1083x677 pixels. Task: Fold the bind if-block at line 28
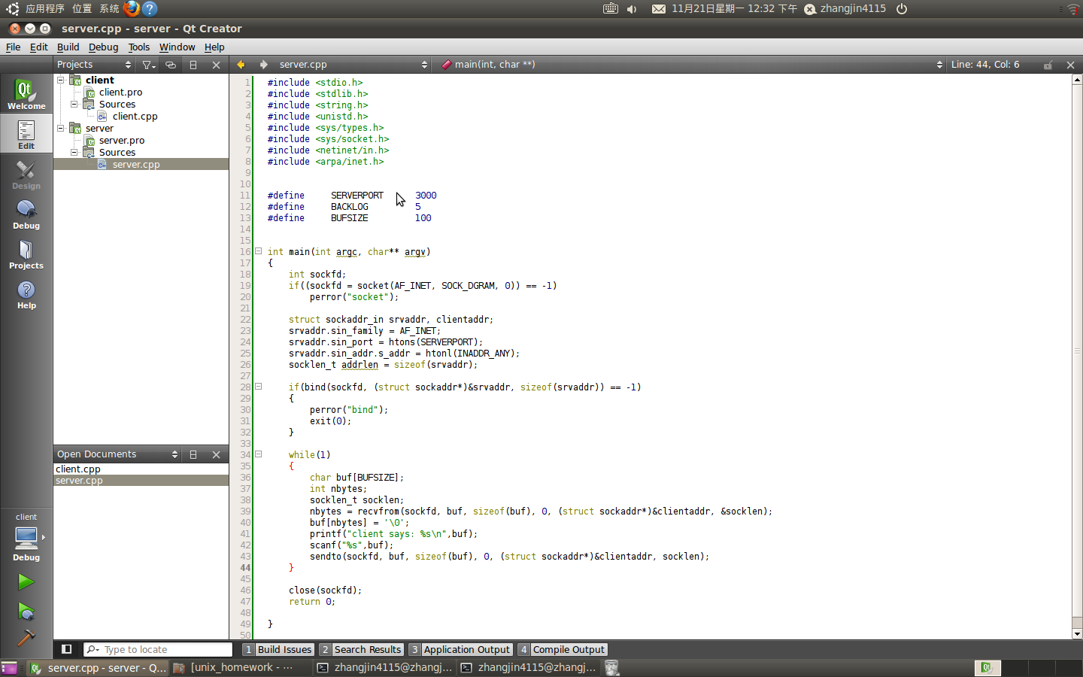pyautogui.click(x=258, y=387)
